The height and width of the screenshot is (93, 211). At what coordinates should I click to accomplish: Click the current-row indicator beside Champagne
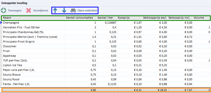[x=1, y=23]
